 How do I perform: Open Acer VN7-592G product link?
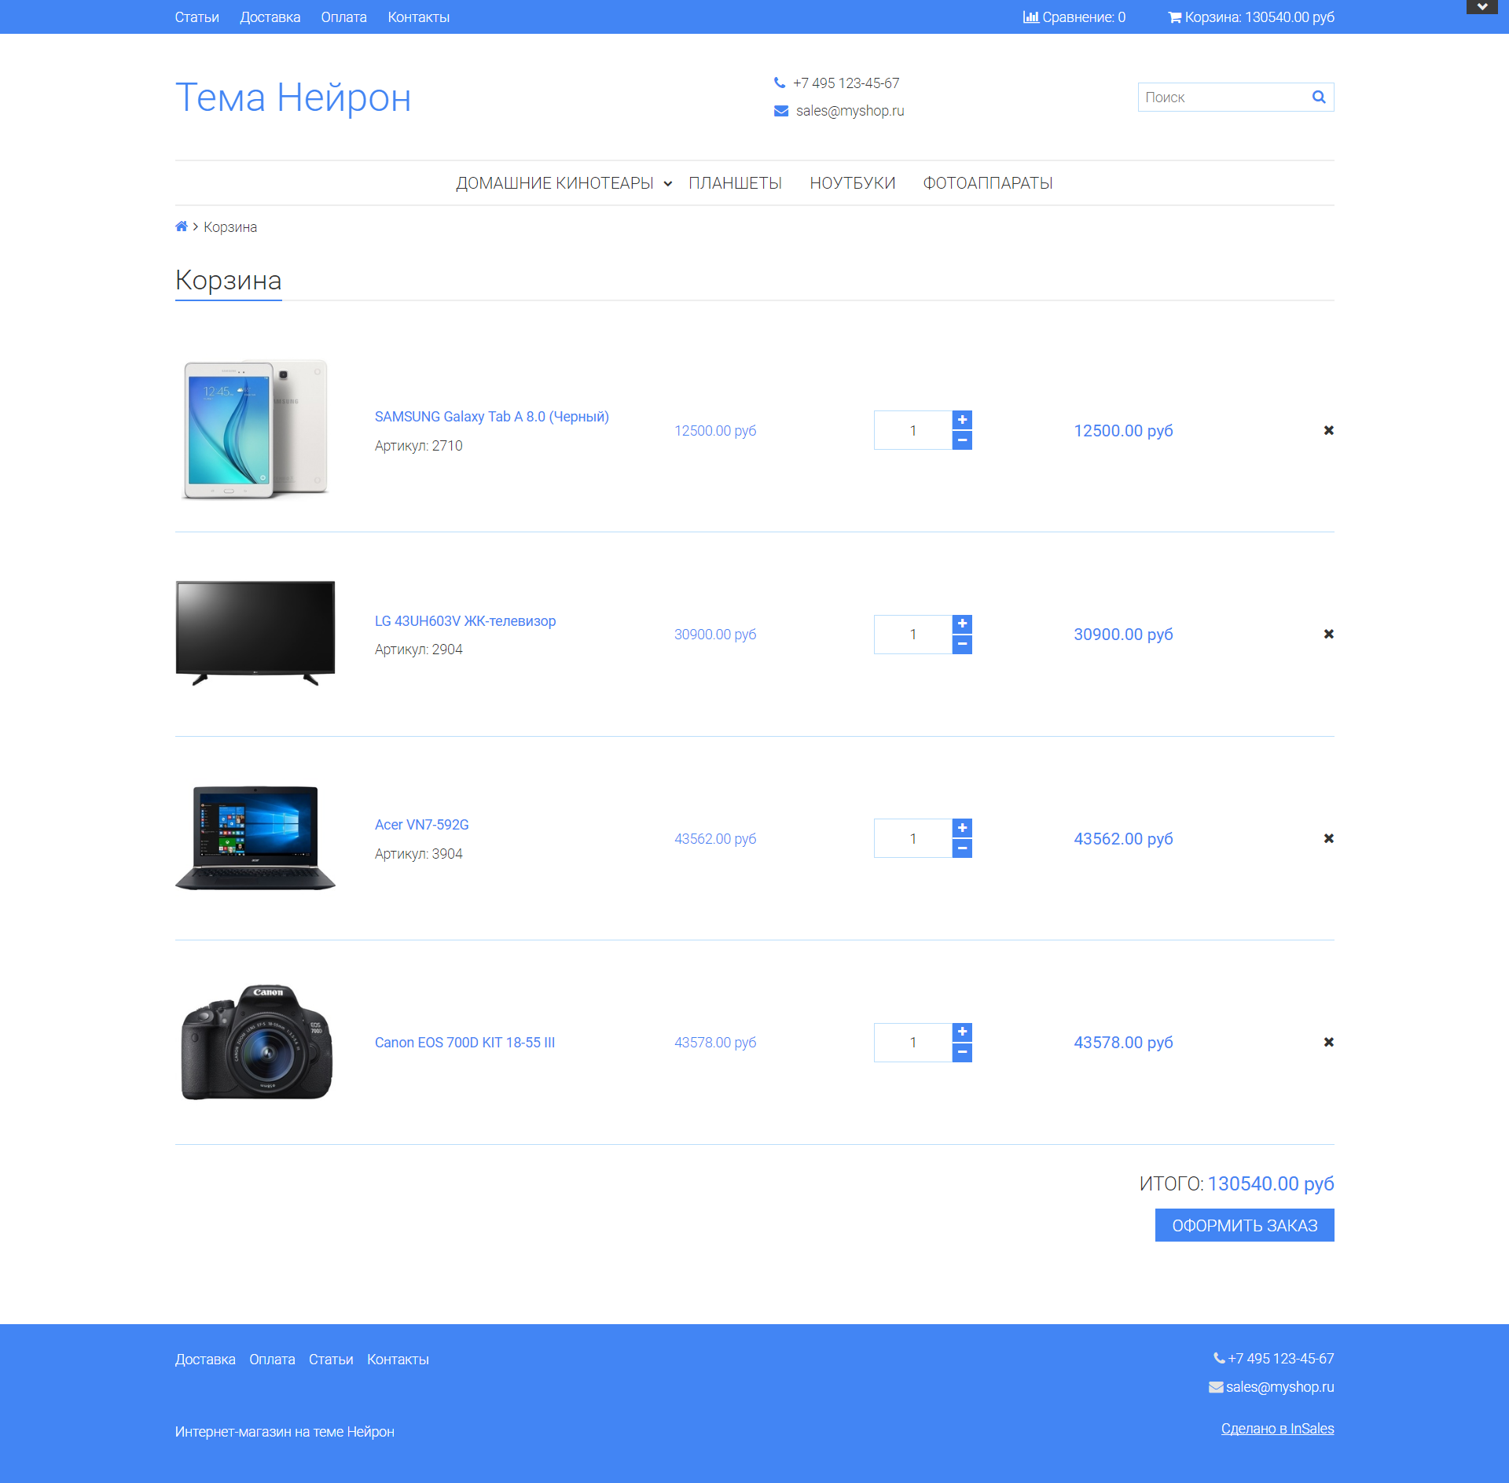pyautogui.click(x=422, y=825)
